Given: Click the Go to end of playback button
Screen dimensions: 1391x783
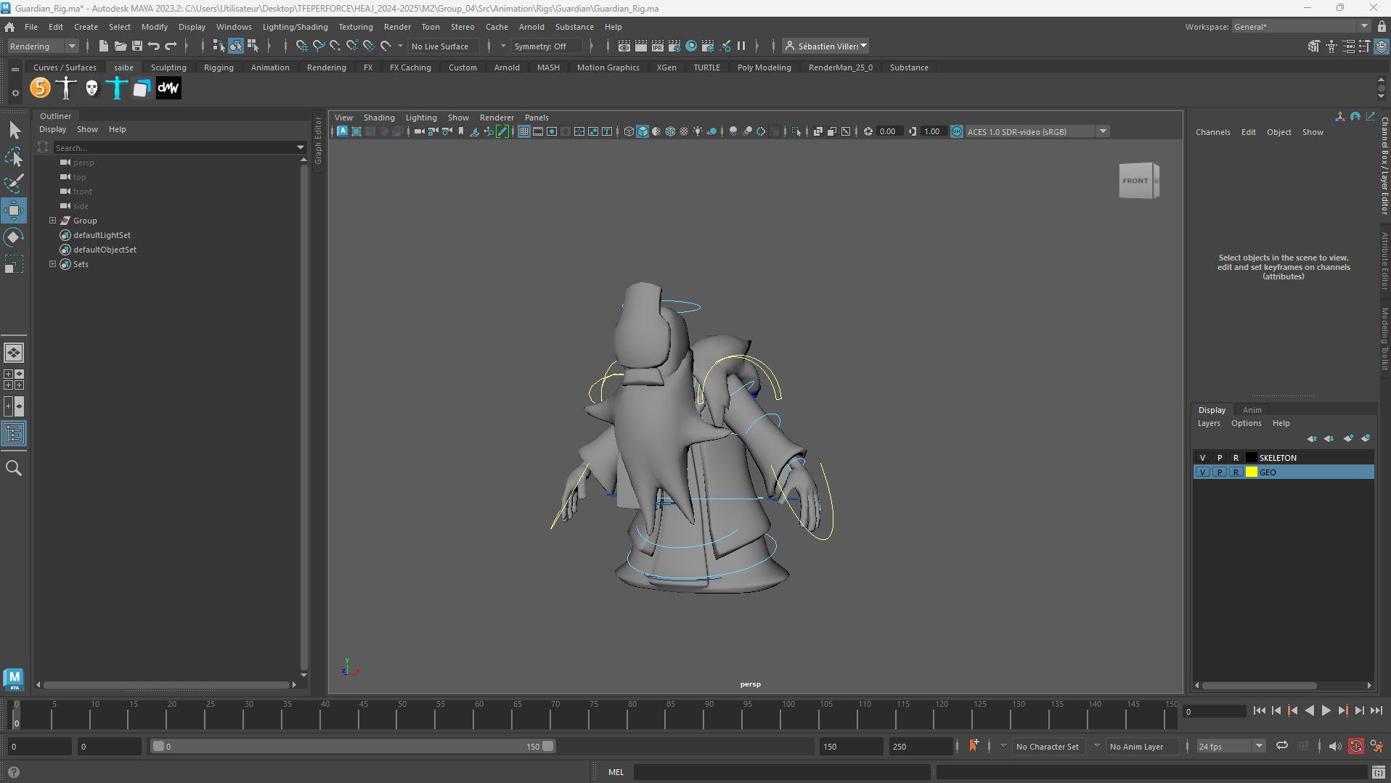Looking at the screenshot, I should [1376, 711].
